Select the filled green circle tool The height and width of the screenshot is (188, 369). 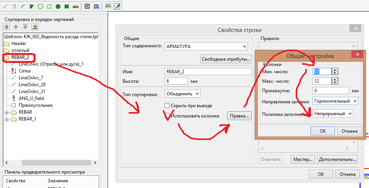pyautogui.click(x=58, y=6)
